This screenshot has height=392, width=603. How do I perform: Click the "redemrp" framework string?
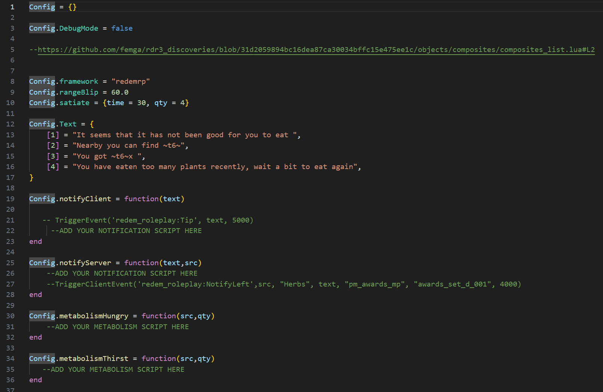point(131,82)
